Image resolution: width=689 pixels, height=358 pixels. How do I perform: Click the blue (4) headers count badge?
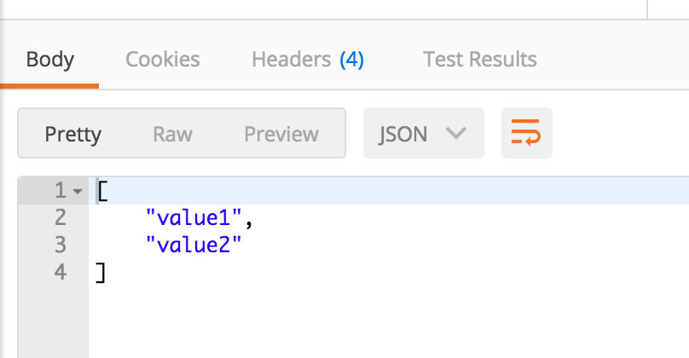click(x=352, y=60)
